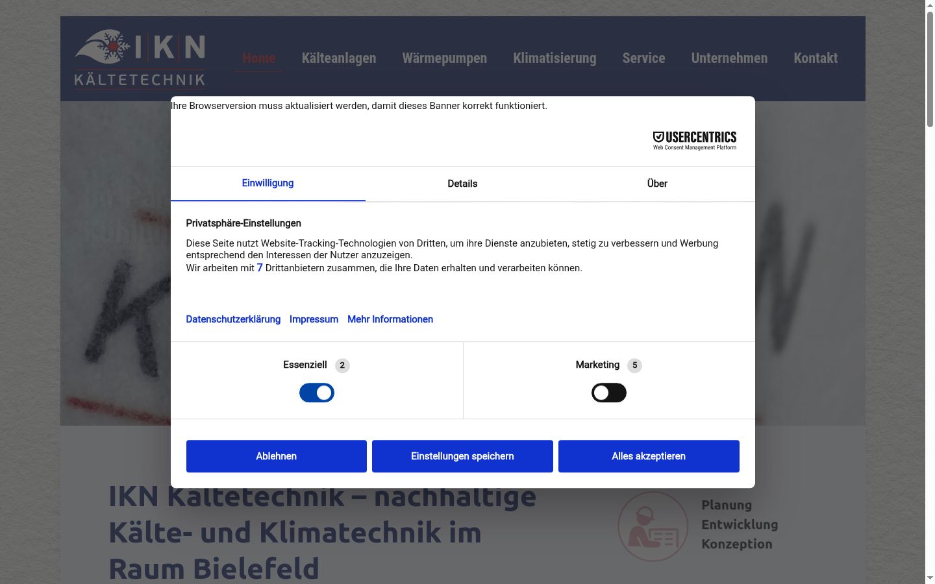Screen dimensions: 935x584
Task: Open the Impressum link
Action: coord(314,319)
